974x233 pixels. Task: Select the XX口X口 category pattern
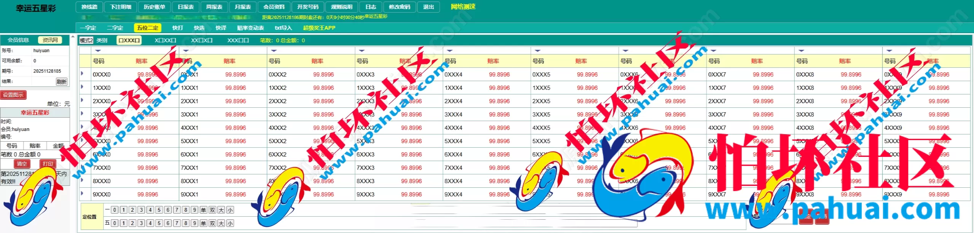point(202,40)
